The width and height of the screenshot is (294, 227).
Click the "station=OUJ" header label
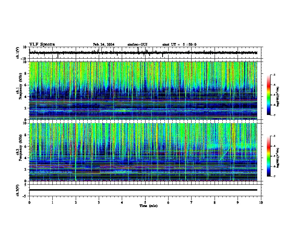click(137, 45)
